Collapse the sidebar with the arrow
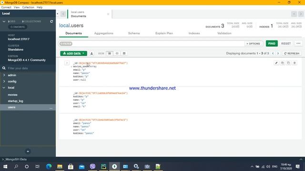This screenshot has height=171, width=305. click(57, 14)
